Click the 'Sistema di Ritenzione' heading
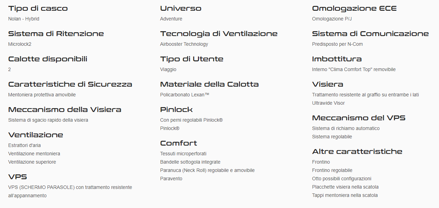The width and height of the screenshot is (439, 208). 56,34
